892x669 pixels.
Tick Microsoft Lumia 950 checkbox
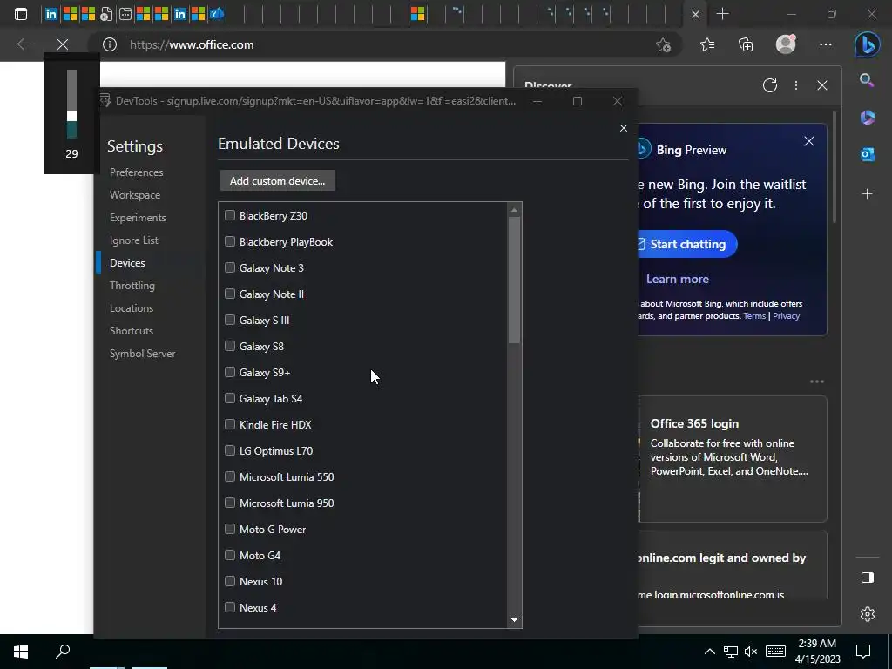click(x=230, y=503)
